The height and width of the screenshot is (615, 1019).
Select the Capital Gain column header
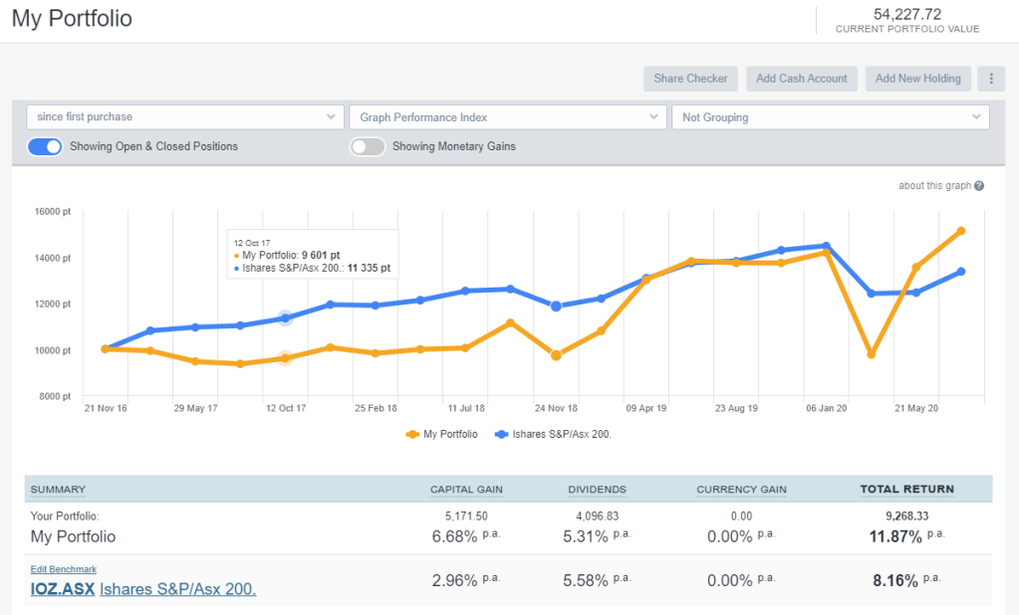pos(465,490)
